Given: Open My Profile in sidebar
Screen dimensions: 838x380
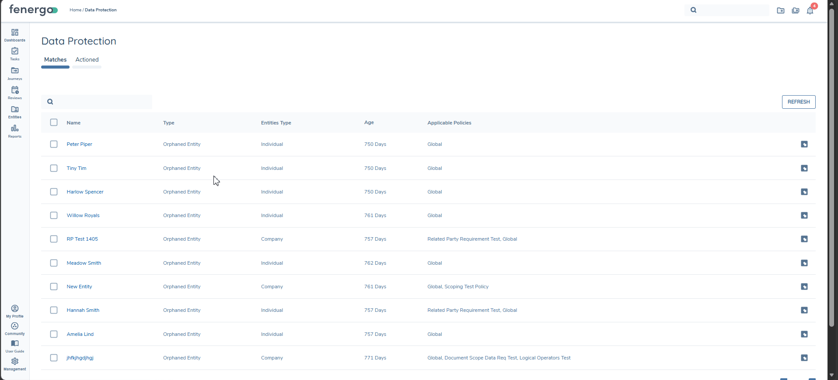Looking at the screenshot, I should (x=15, y=311).
